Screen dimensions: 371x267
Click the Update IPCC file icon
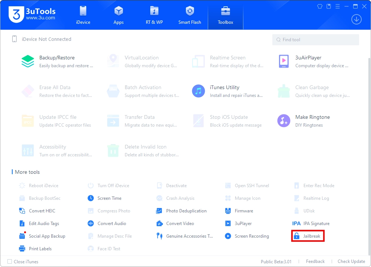28,121
